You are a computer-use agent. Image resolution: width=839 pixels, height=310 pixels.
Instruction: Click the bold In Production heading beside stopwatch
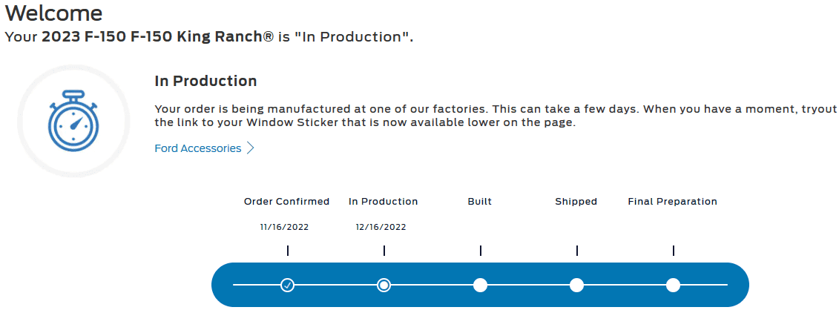205,82
